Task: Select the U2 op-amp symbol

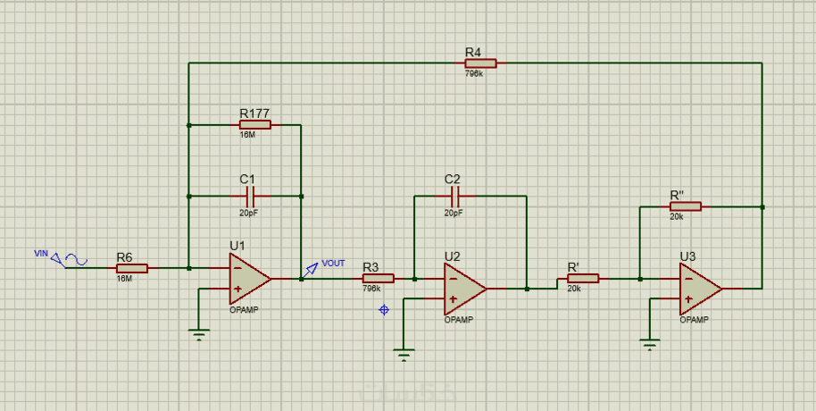Action: 464,289
